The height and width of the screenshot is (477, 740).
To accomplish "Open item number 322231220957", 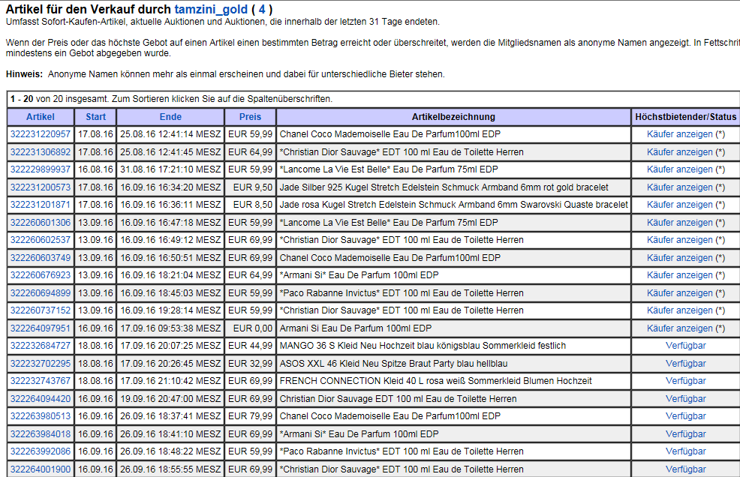I will pyautogui.click(x=41, y=134).
